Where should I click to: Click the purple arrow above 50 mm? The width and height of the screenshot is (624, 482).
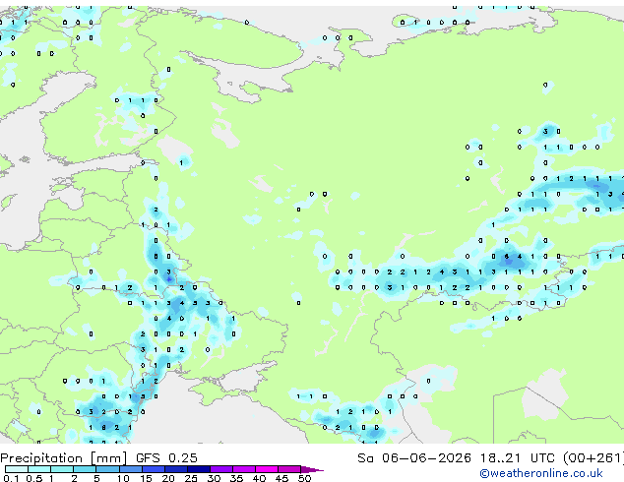tap(312, 469)
